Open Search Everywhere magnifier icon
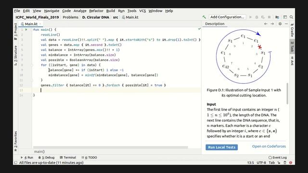Screen dimensions: 308x173 (292, 17)
